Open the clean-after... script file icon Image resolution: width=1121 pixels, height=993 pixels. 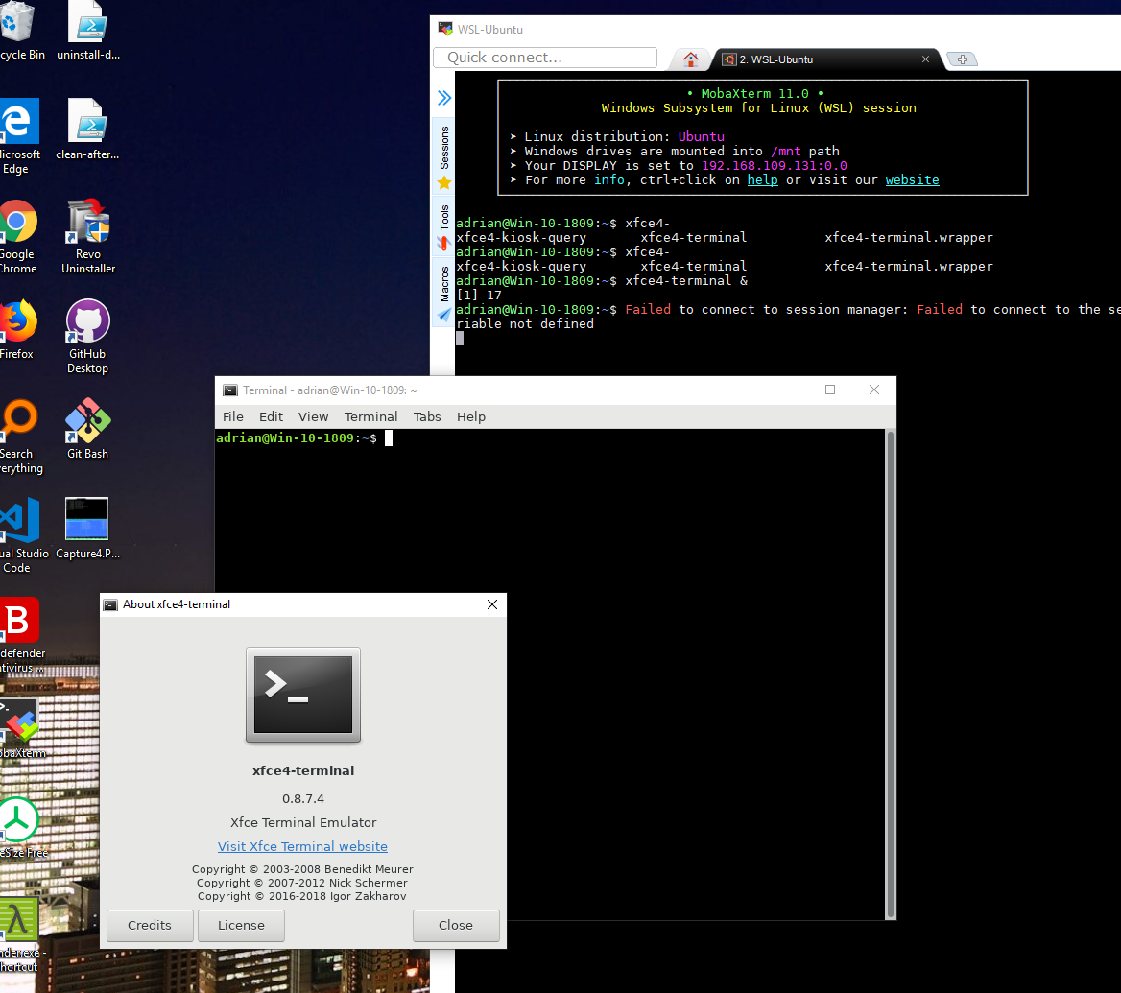point(88,129)
